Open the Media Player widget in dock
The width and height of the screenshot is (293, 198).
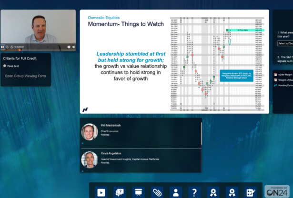[101, 192]
